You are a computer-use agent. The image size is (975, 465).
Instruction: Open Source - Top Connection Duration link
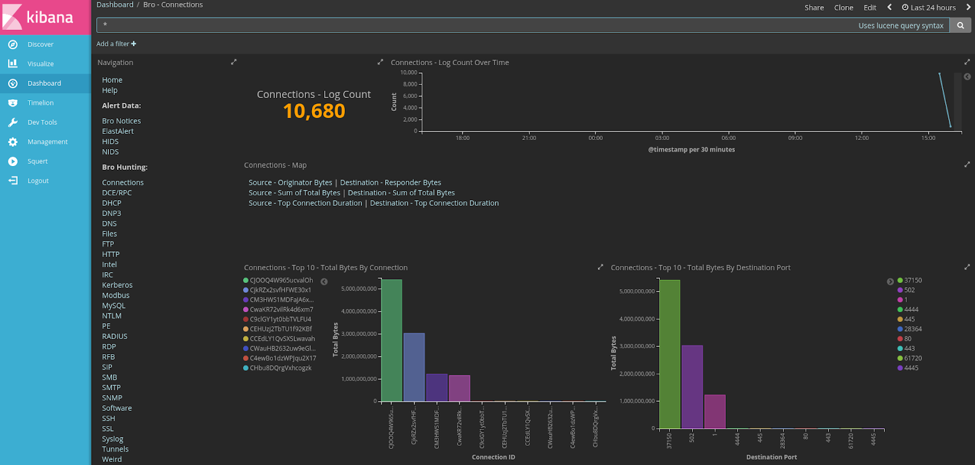[x=305, y=203]
